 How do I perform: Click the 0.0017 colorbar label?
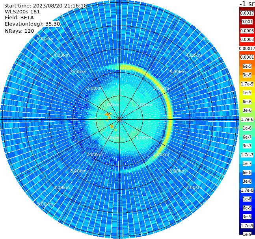247,13
